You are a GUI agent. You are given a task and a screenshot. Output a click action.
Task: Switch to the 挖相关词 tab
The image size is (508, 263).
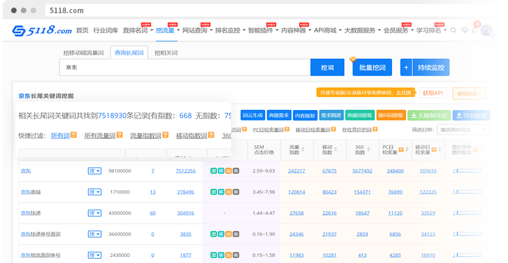166,53
